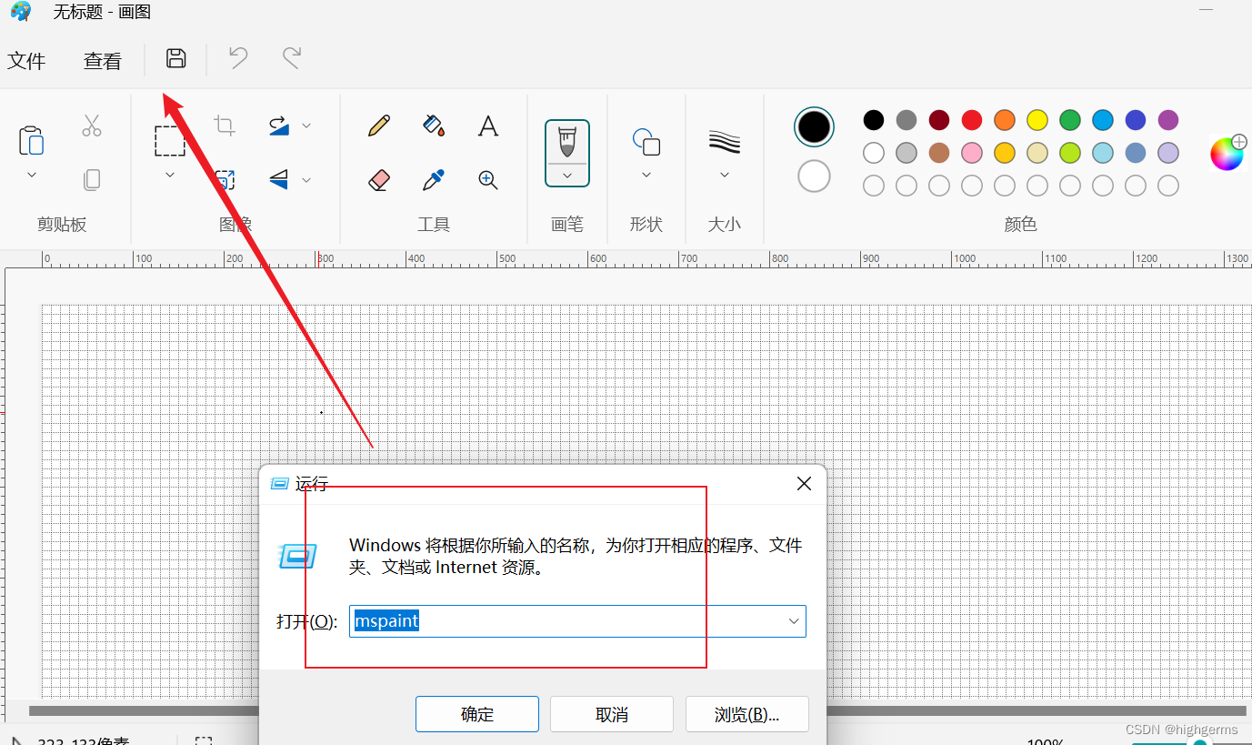Select Color 1 black circle

[x=814, y=126]
